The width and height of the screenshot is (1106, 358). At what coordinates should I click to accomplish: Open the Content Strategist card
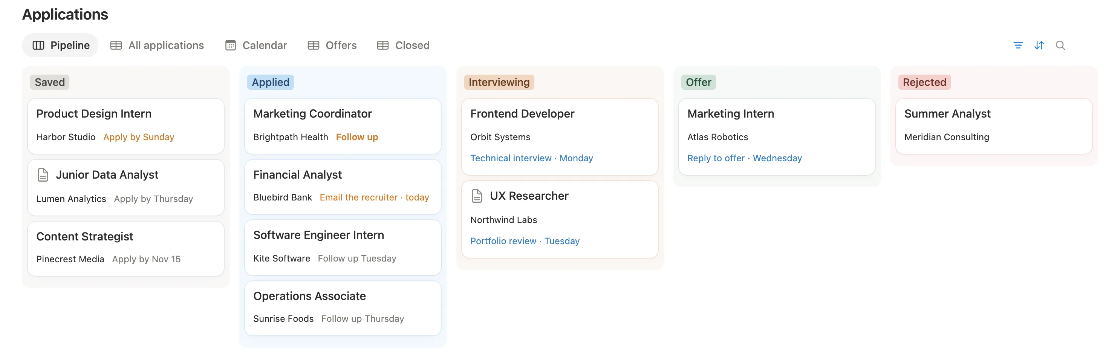click(x=126, y=249)
